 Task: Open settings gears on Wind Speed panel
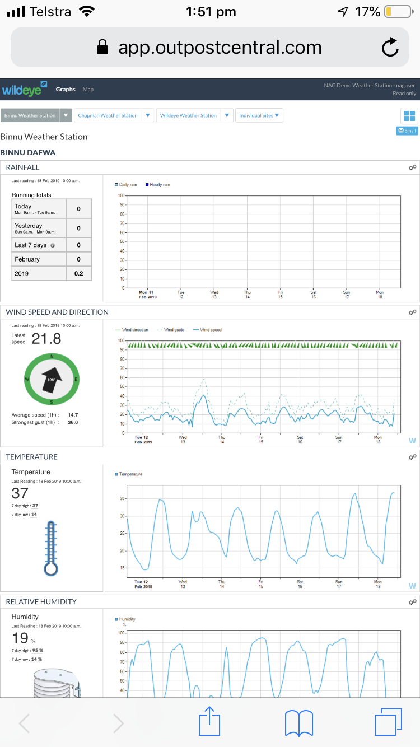click(x=412, y=312)
